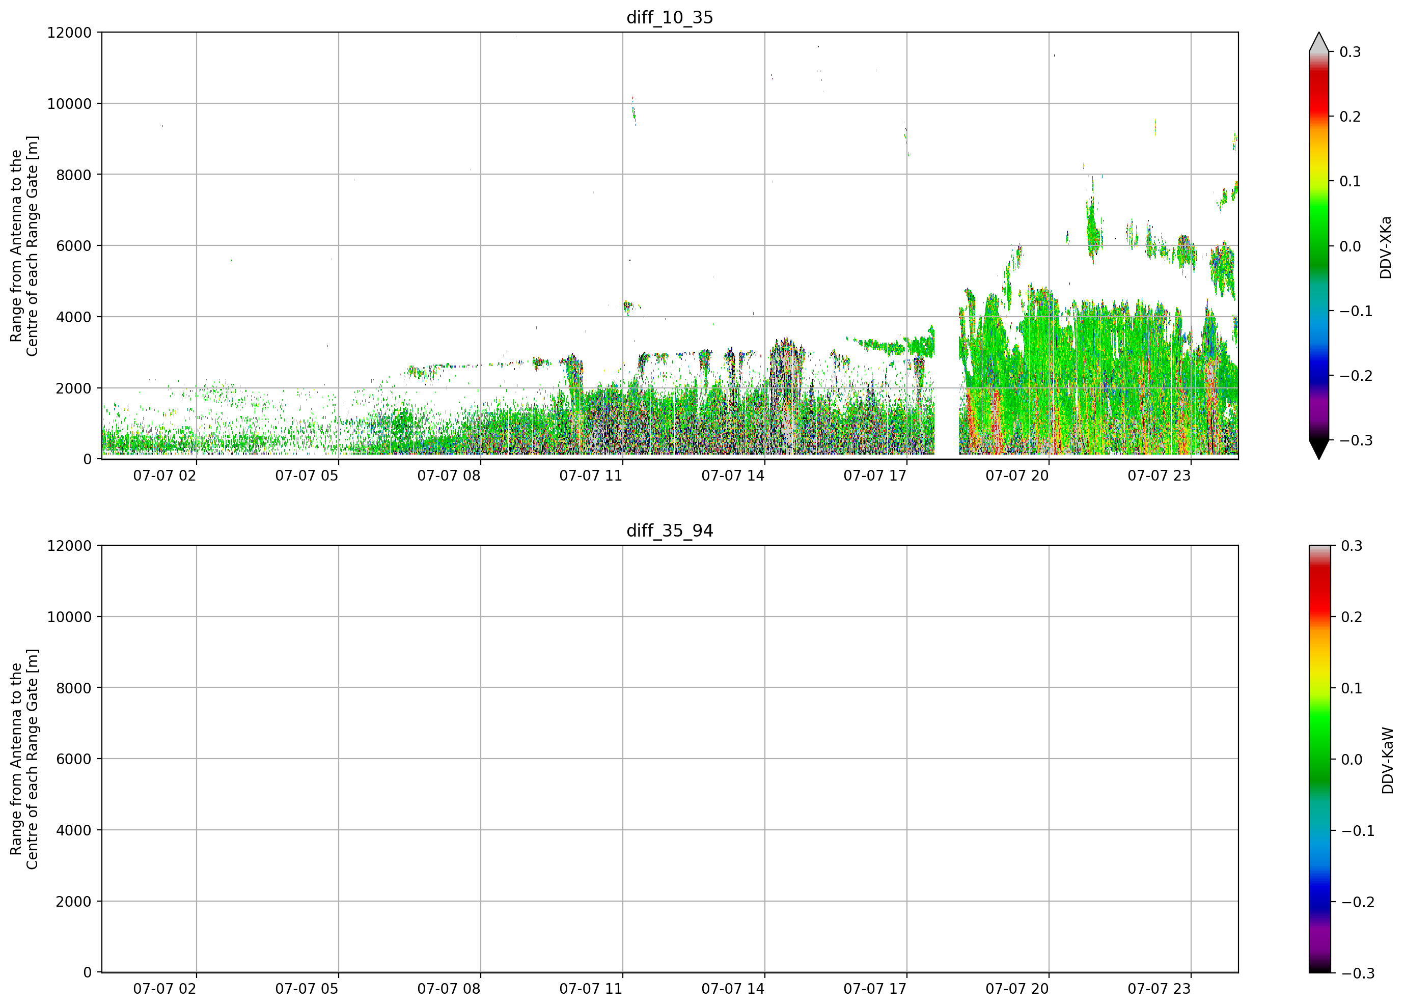Viewport: 1405px width, 1007px height.
Task: Click the 0.1 tick on DDV-KaW colorbar
Action: [1352, 689]
